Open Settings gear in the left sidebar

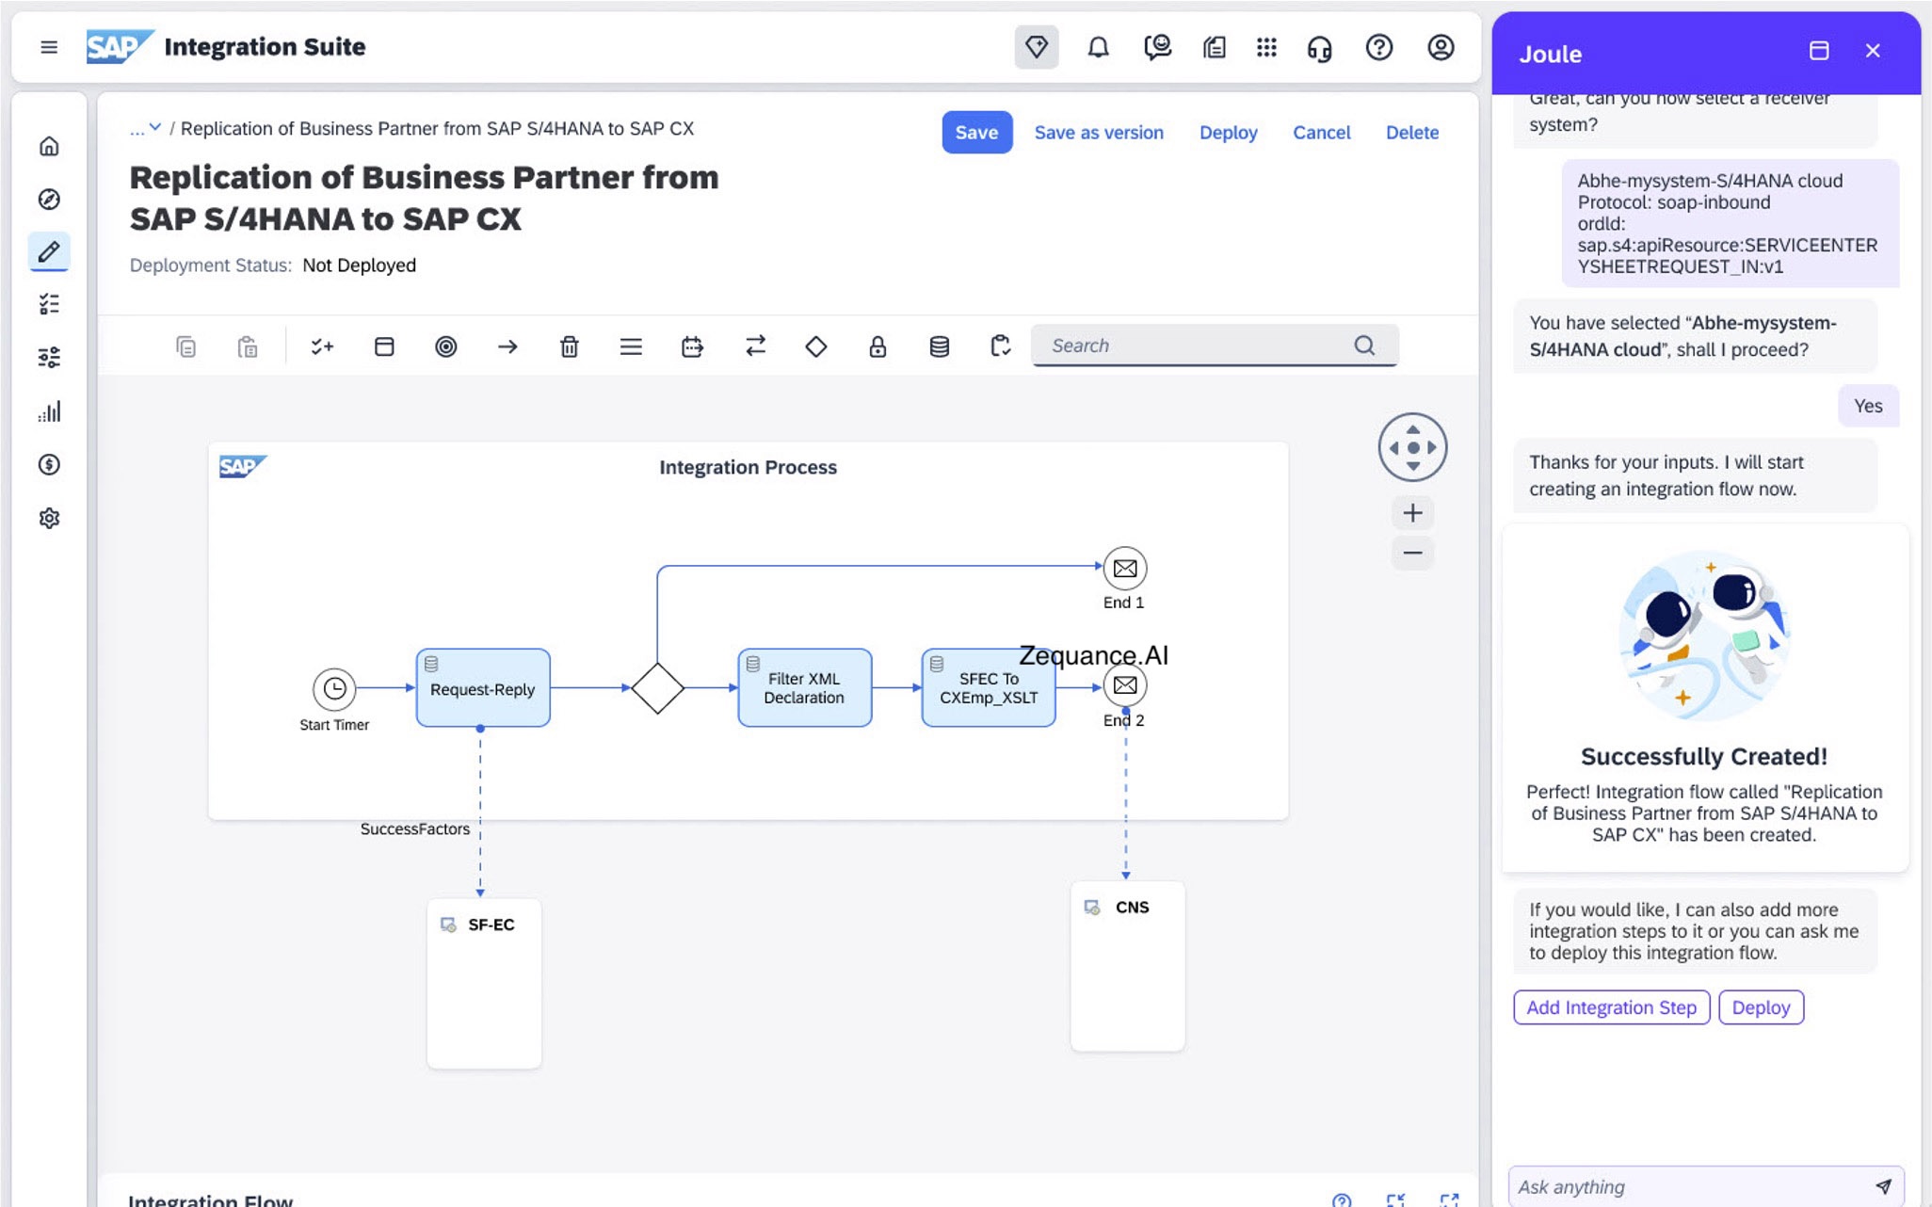tap(50, 517)
